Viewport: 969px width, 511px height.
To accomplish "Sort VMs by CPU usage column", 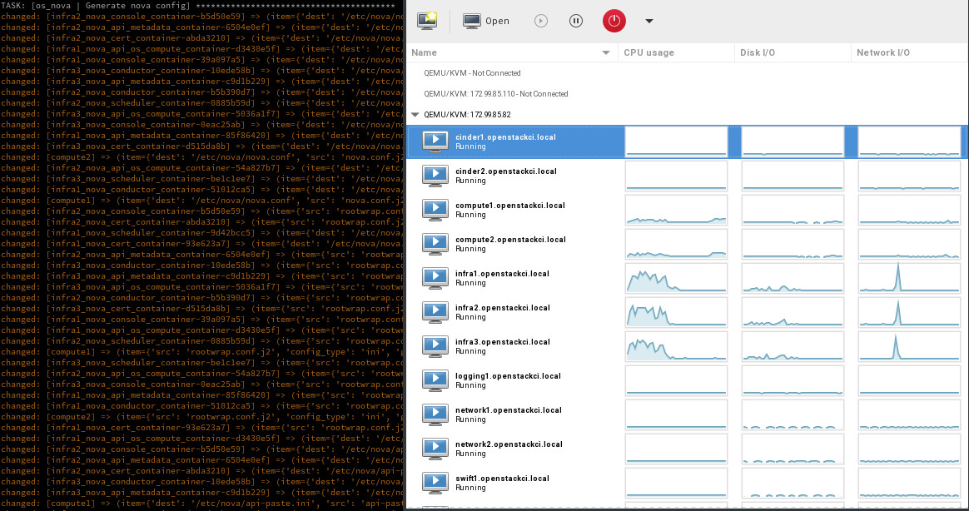I will (x=648, y=52).
